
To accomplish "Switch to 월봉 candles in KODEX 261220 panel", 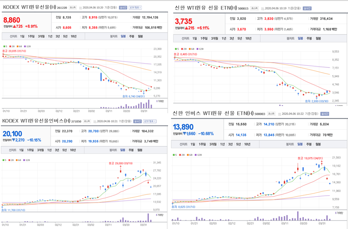I will (x=140, y=36).
